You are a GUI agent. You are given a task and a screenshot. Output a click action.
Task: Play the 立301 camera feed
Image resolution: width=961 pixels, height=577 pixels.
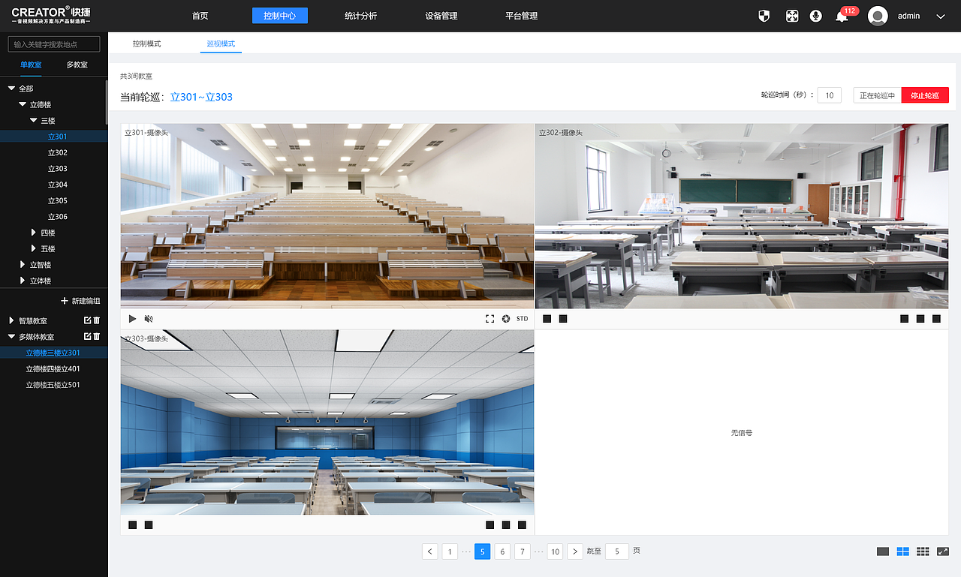(x=133, y=319)
